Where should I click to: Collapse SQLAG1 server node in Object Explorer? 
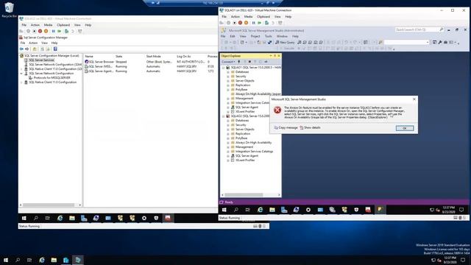[223, 68]
